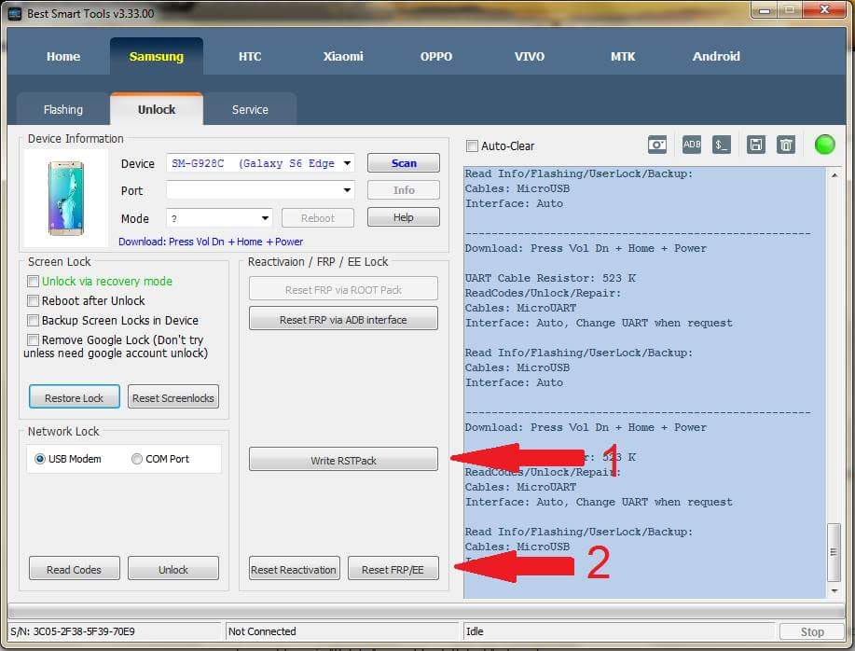
Task: Click the Stop button
Action: point(812,631)
